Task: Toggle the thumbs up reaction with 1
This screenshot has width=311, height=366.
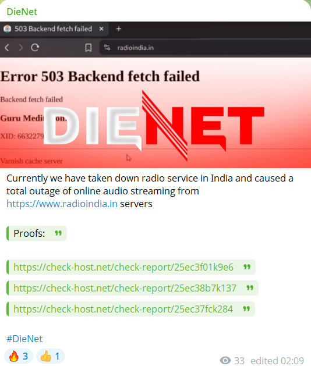Action: pos(51,356)
